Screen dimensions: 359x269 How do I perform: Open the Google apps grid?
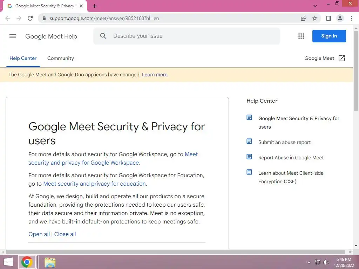click(301, 36)
